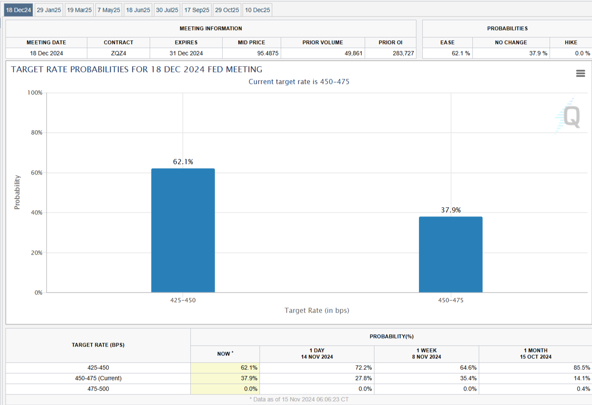The image size is (592, 405).
Task: Click the 450-475 probability bar
Action: [451, 254]
